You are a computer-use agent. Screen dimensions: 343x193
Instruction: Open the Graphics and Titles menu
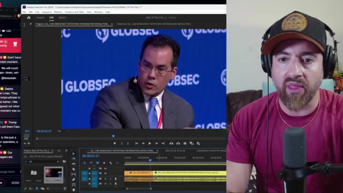[x=74, y=12]
